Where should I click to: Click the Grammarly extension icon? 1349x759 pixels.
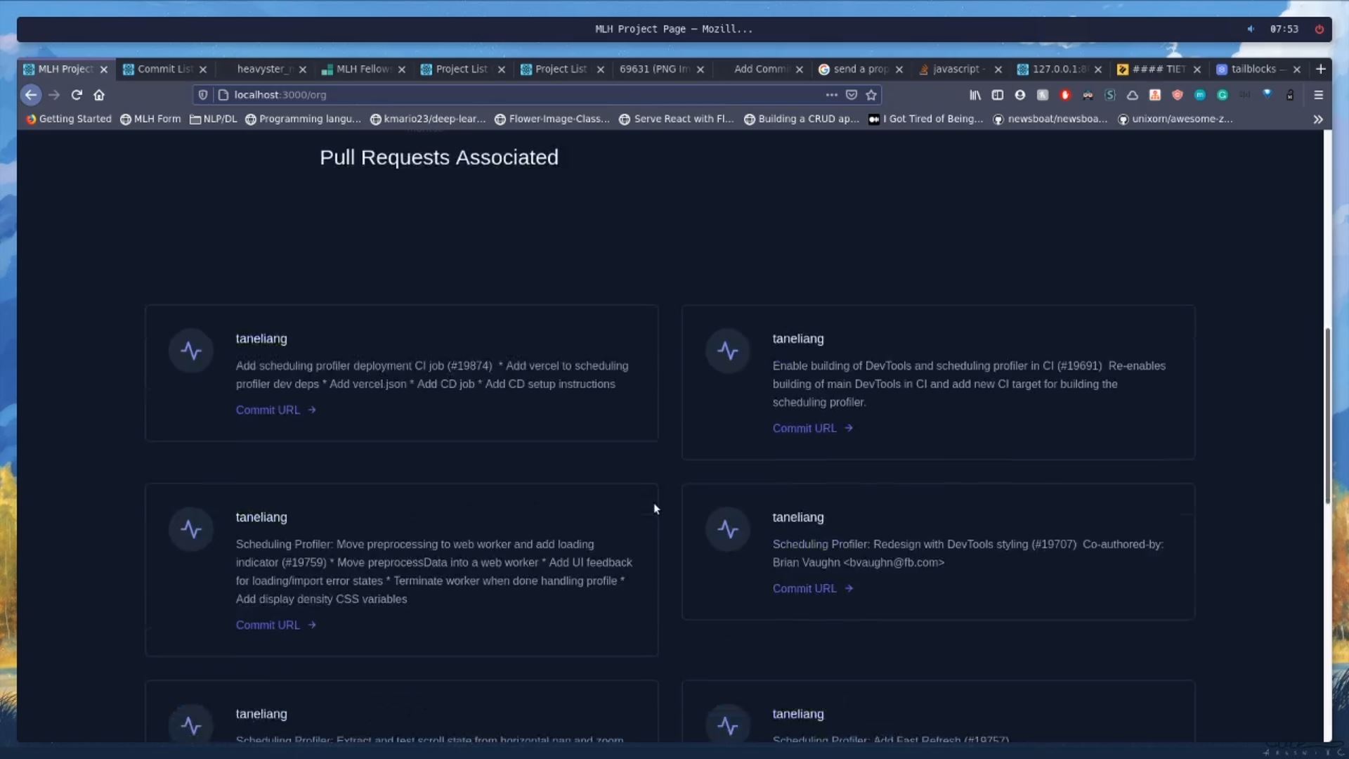1223,95
